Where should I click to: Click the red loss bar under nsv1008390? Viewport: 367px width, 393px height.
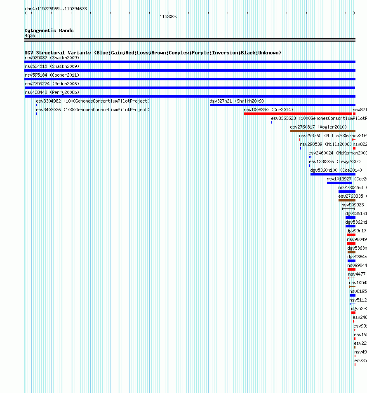[298, 114]
